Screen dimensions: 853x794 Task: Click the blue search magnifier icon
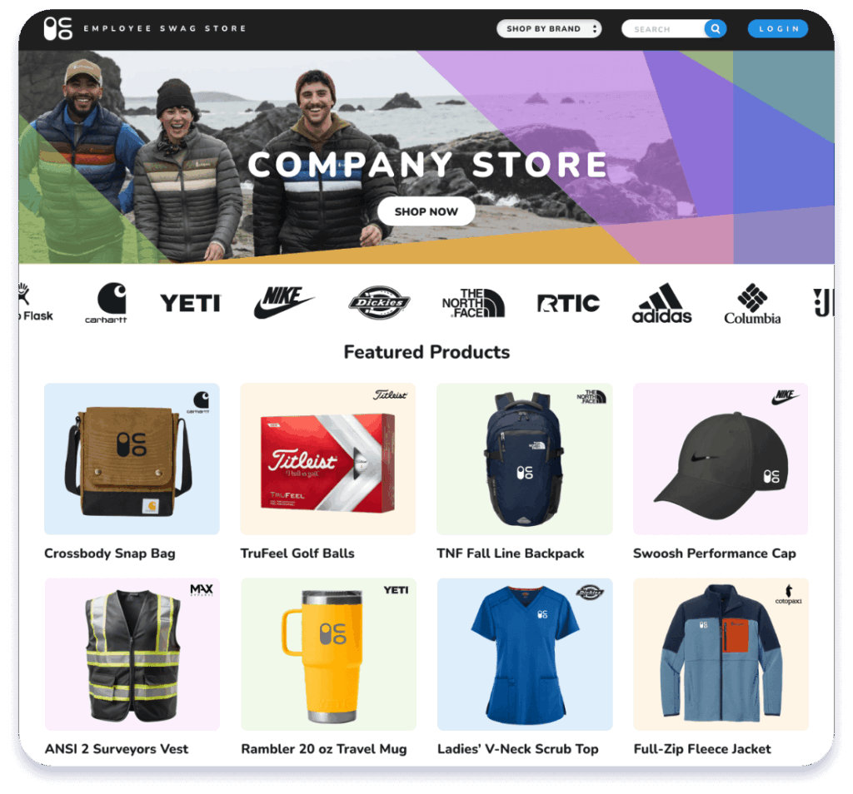[716, 29]
